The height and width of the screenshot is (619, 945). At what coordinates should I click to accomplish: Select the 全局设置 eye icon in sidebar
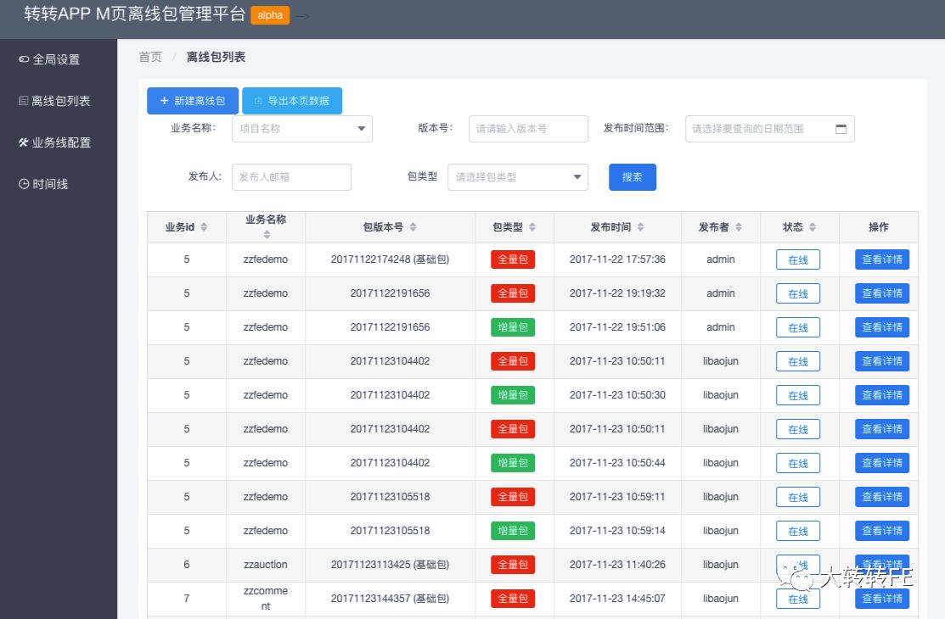(23, 59)
